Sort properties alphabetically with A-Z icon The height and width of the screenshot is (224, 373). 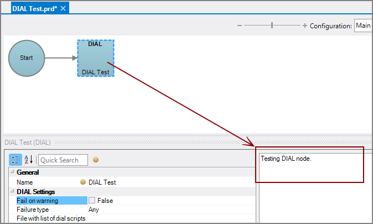pos(28,160)
